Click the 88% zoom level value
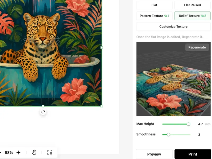This screenshot has width=212, height=159. pyautogui.click(x=9, y=152)
